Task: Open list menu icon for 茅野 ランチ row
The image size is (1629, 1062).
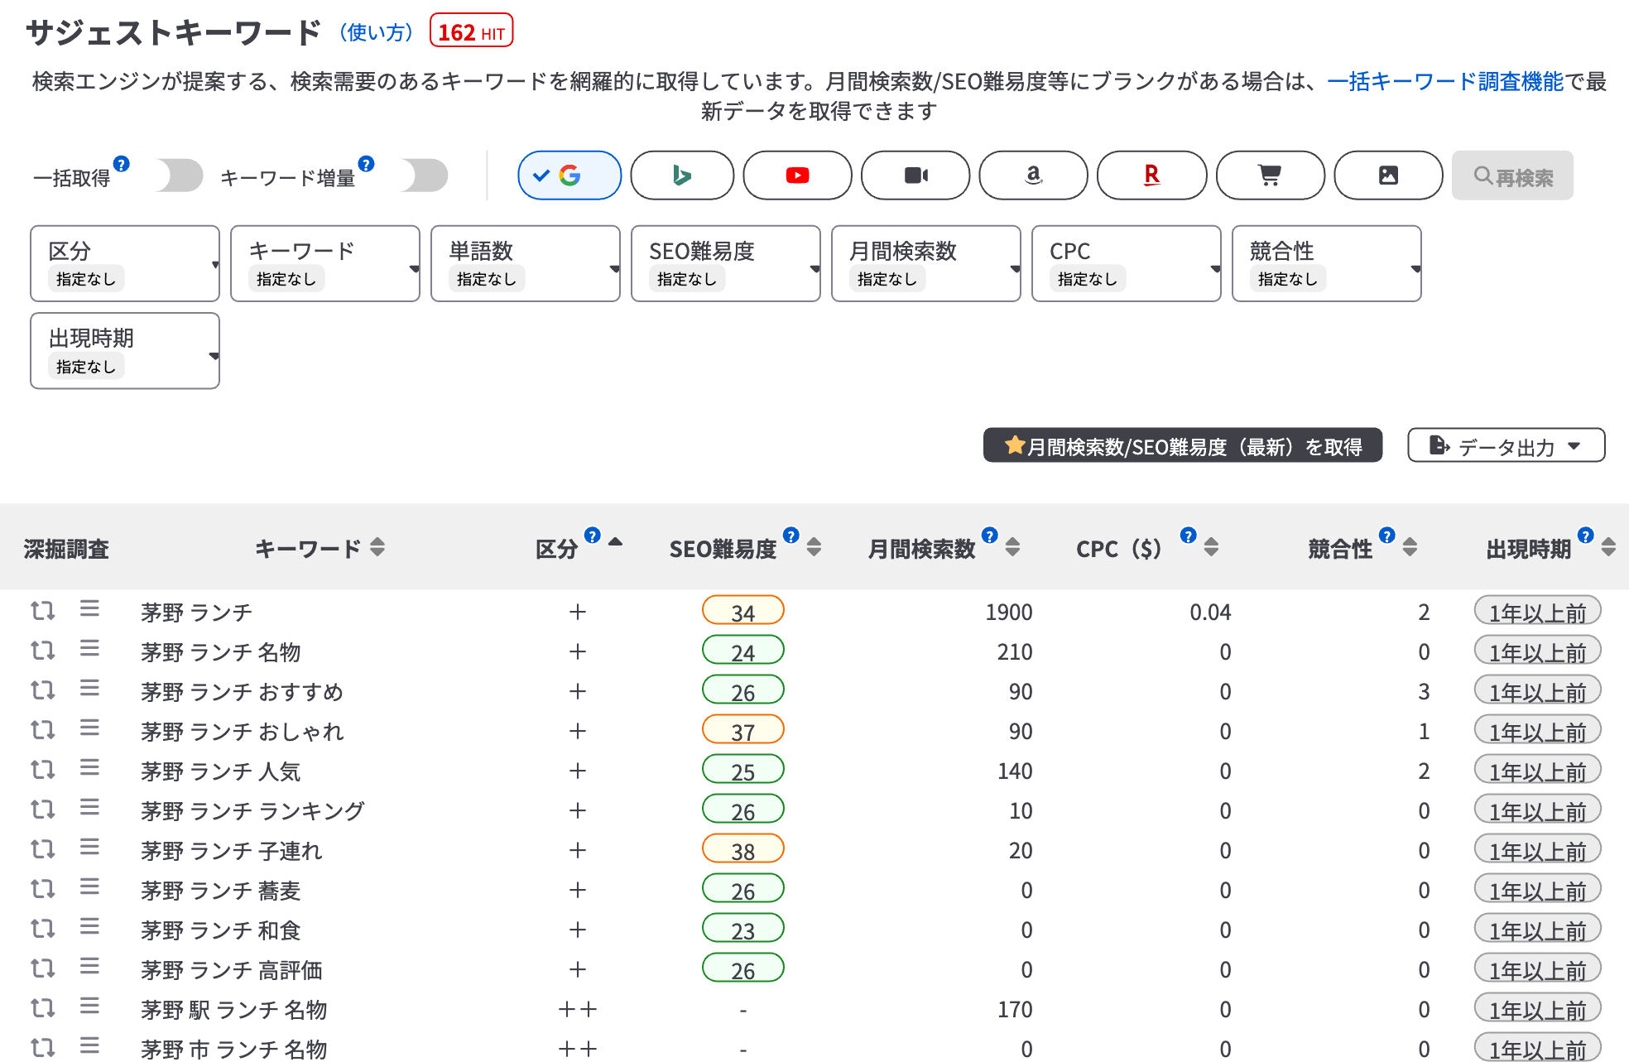Action: tap(89, 609)
